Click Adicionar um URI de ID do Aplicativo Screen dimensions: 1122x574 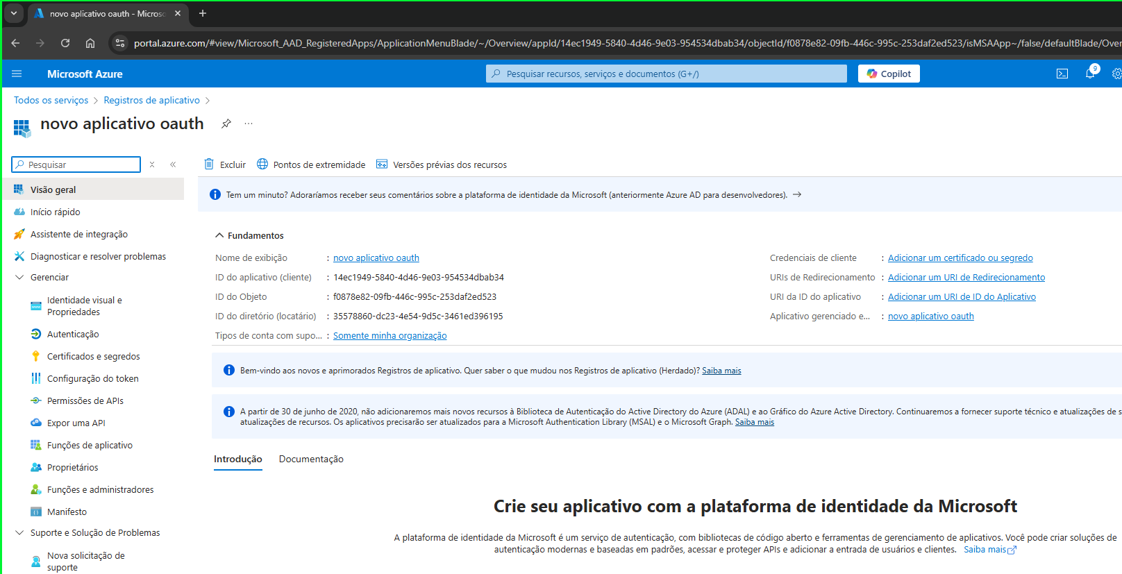pyautogui.click(x=962, y=296)
